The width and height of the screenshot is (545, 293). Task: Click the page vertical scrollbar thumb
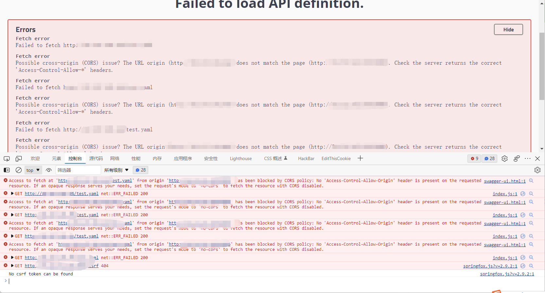tap(542, 66)
